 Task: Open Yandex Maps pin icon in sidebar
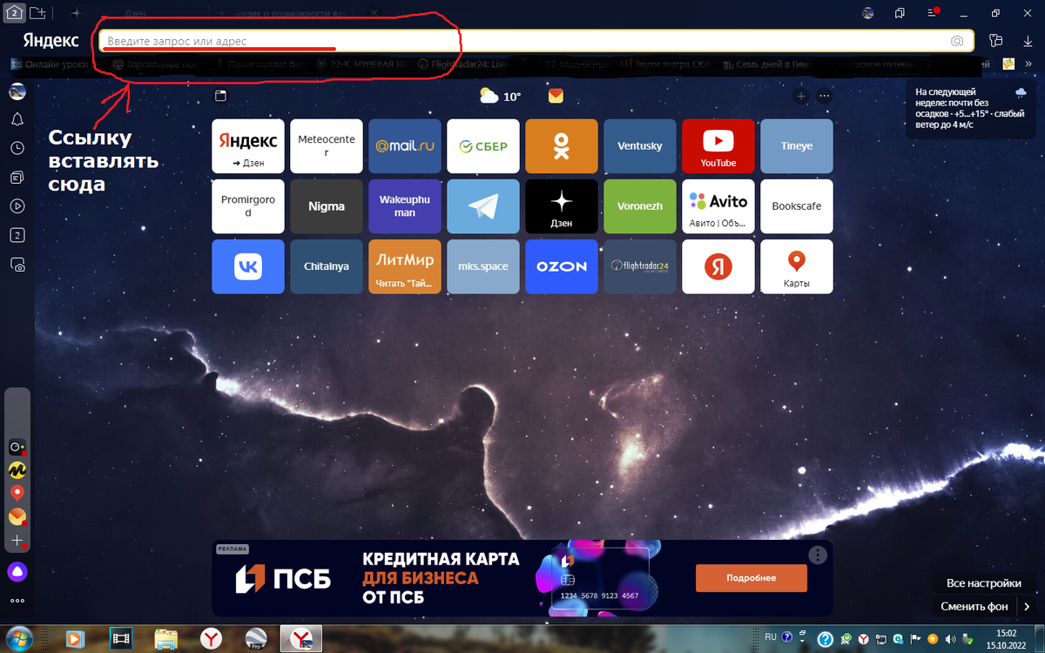pos(17,494)
